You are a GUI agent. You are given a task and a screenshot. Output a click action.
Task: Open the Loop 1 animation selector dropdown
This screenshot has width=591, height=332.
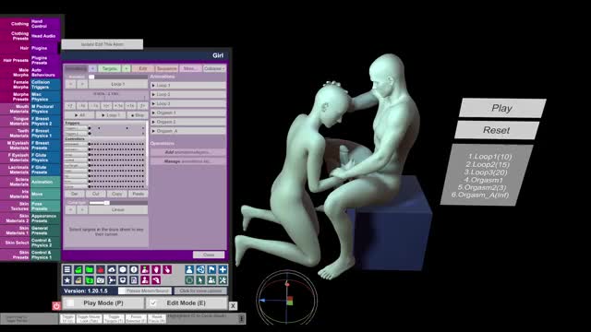click(118, 84)
